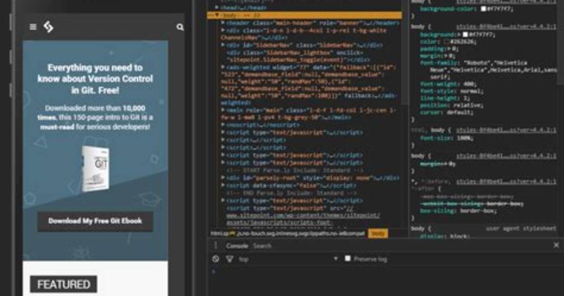Screen dimensions: 564x296
Task: Expand the div with id SidebarNav
Action: coord(223,45)
